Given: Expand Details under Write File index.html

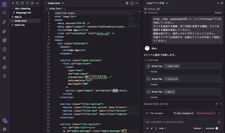Looking at the screenshot, I should coord(152,72).
